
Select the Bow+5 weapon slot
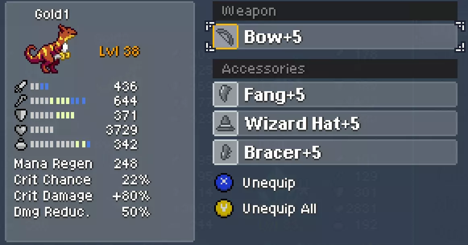point(335,37)
